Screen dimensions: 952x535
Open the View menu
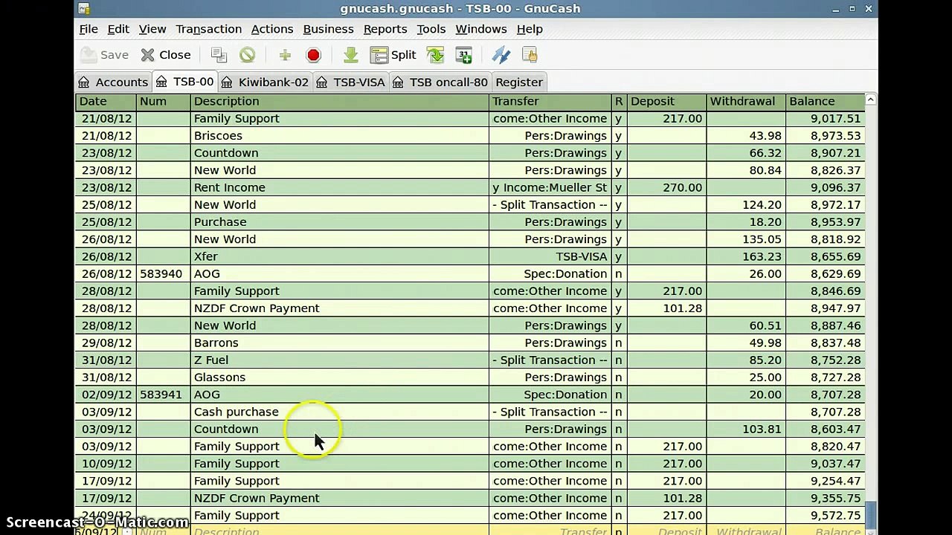pos(152,29)
